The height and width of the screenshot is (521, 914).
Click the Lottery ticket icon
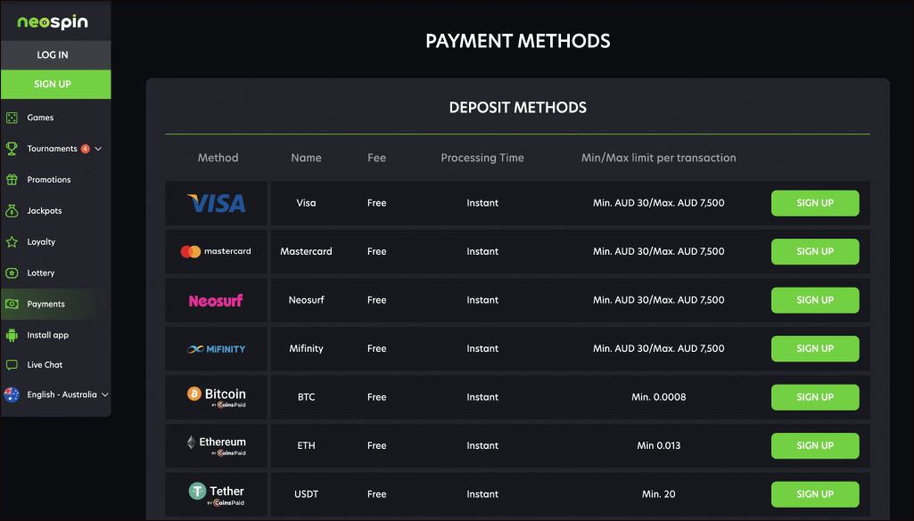coord(12,273)
